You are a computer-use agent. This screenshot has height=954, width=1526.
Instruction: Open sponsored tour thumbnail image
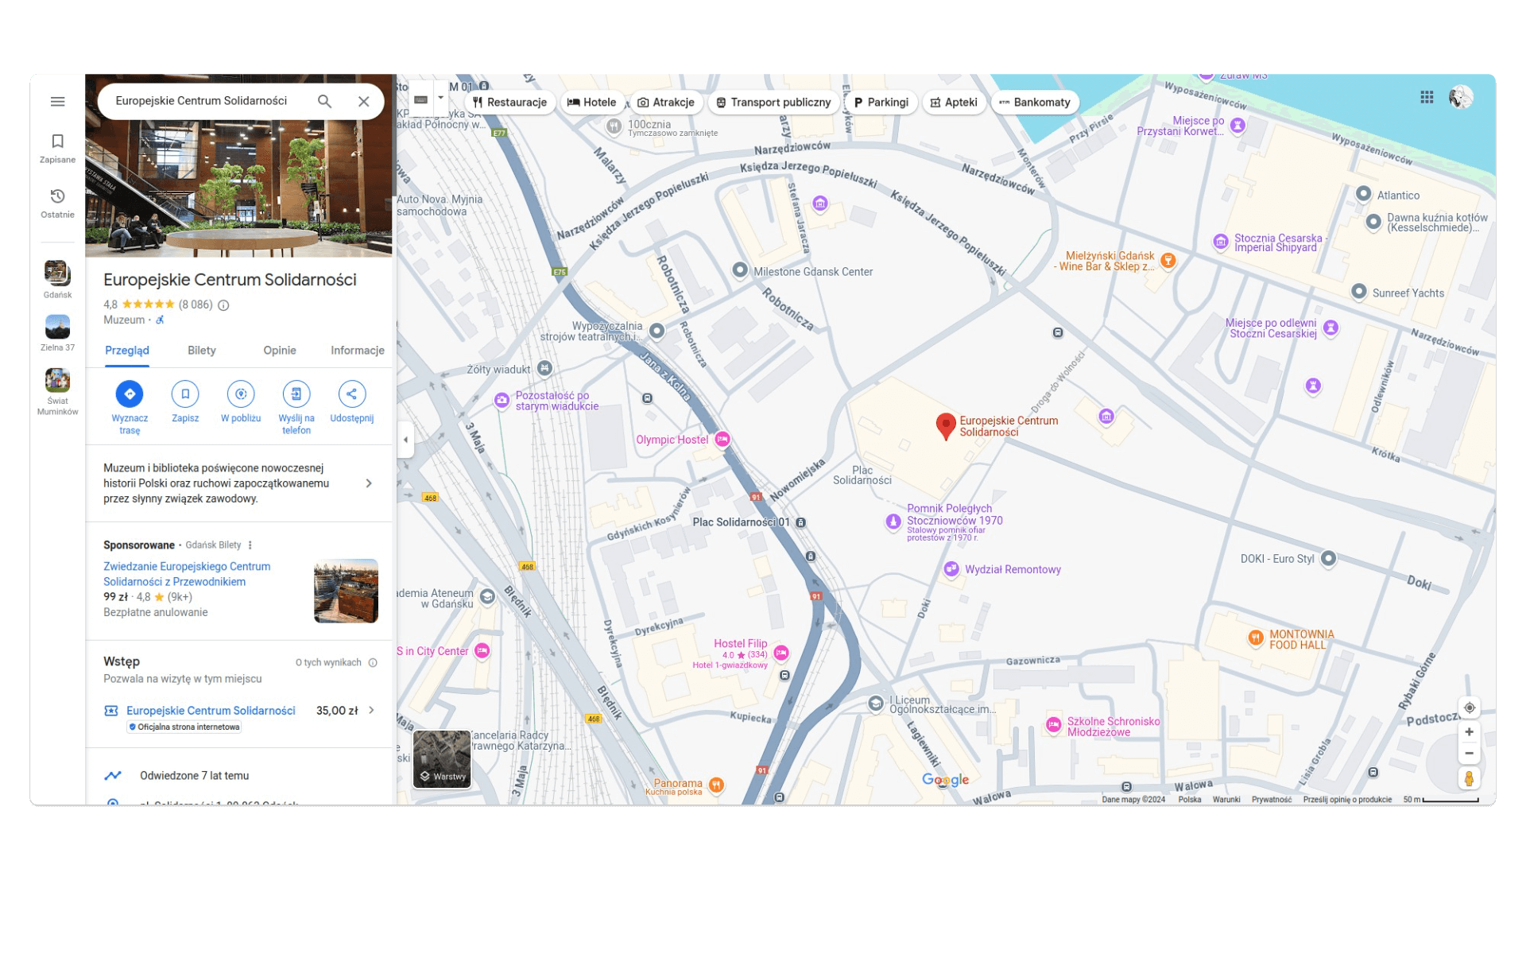coord(346,591)
